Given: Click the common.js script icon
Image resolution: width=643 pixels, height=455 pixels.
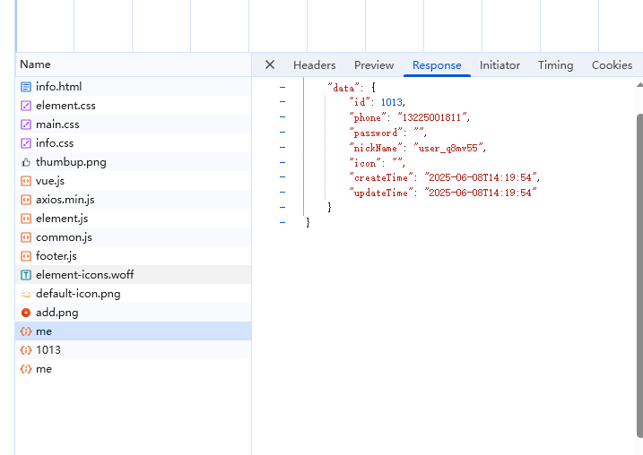Looking at the screenshot, I should point(26,237).
